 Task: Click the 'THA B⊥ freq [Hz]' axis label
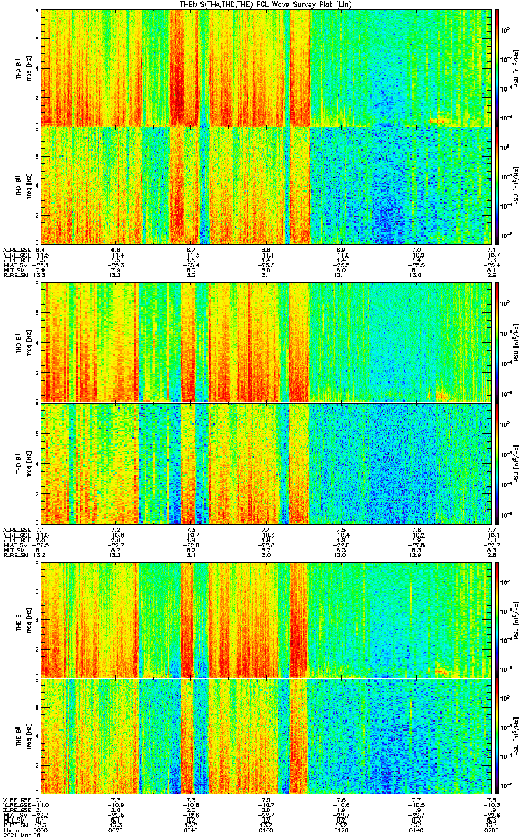[23, 67]
